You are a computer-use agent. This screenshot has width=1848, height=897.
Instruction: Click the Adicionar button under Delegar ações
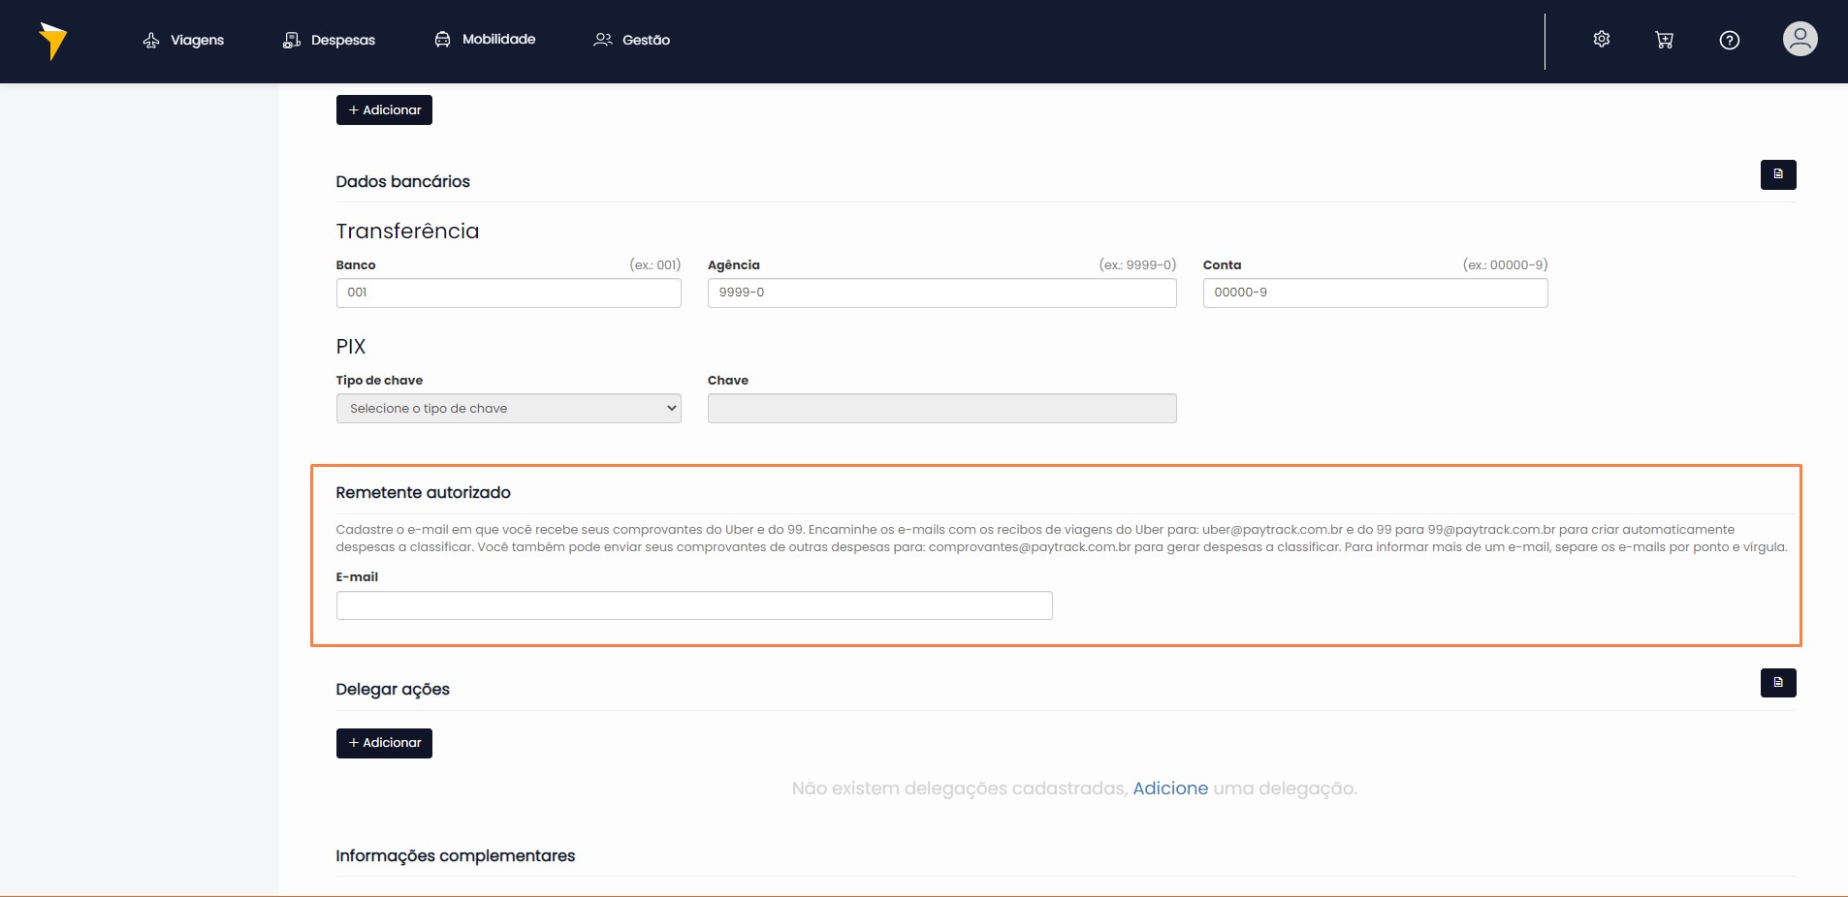384,743
